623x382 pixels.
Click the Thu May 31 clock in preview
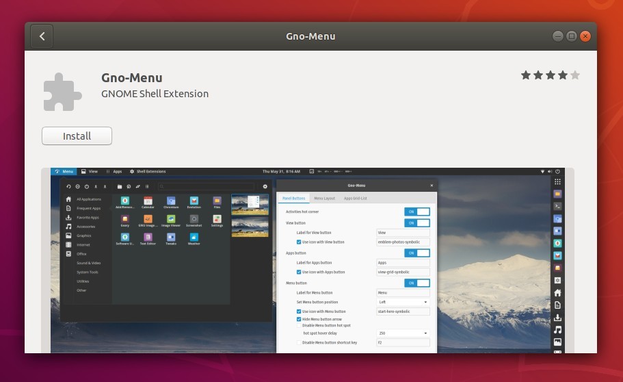(x=281, y=172)
